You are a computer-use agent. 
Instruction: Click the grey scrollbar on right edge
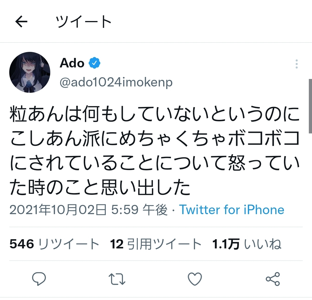click(310, 106)
